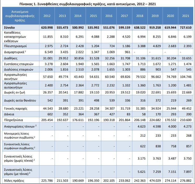The width and height of the screenshot is (195, 184).
Task: Click value 4.623 in Αναγνωρίσεις τέκνων row
Action: coord(141,126)
